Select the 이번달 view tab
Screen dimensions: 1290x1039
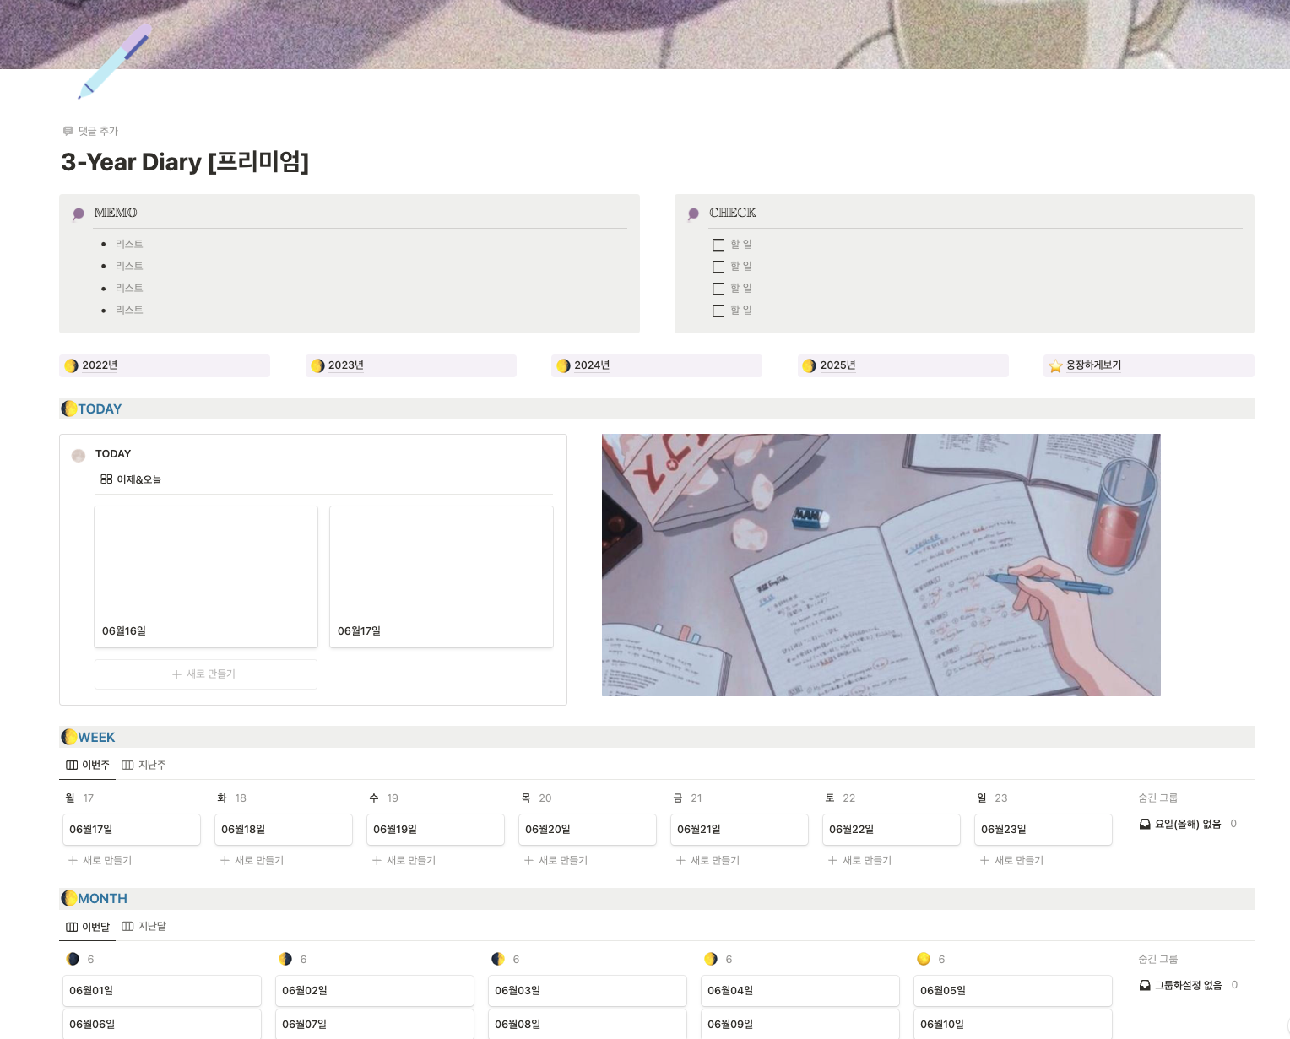pyautogui.click(x=88, y=926)
